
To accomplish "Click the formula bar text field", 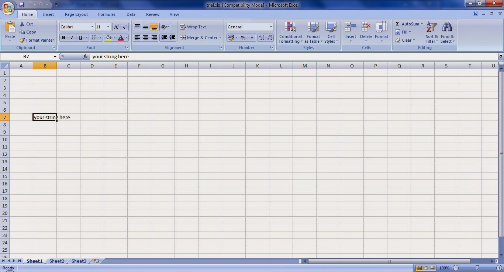I will [294, 56].
